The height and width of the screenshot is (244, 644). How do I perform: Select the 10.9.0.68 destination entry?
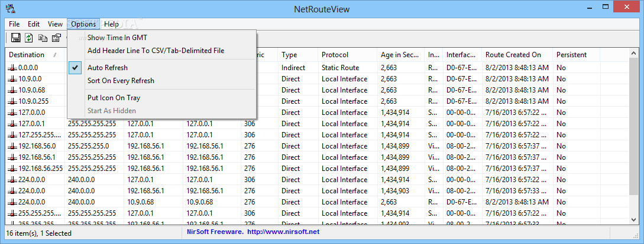(x=30, y=90)
